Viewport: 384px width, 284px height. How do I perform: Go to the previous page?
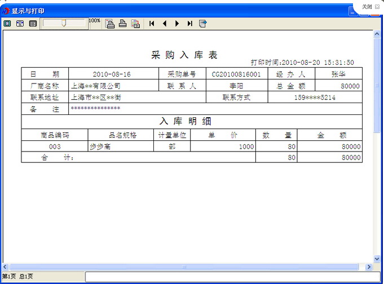click(x=165, y=24)
